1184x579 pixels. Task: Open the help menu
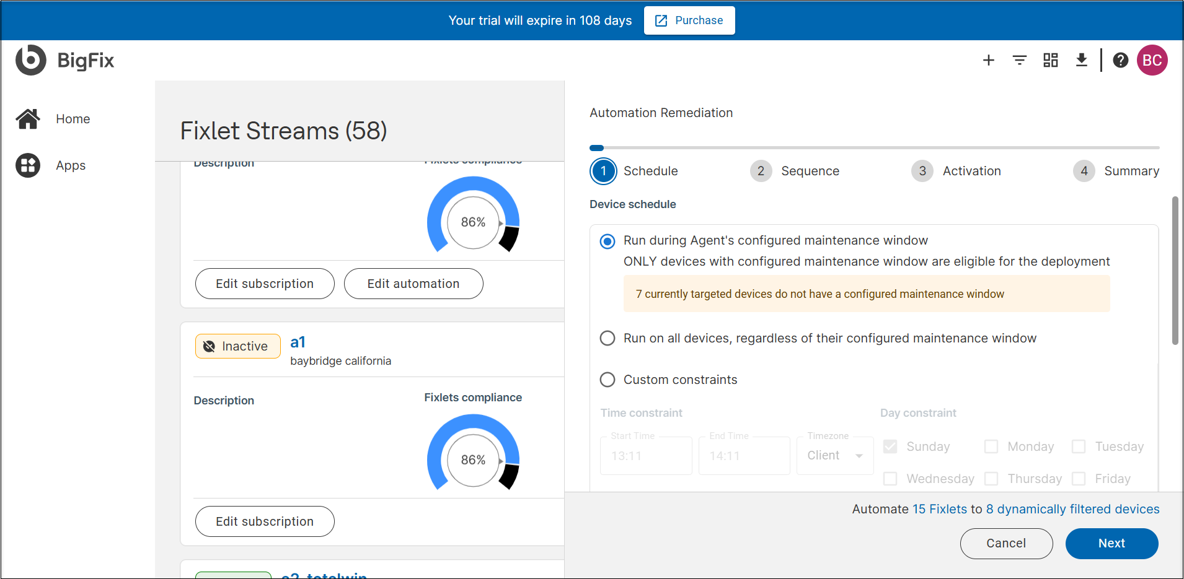click(1121, 60)
